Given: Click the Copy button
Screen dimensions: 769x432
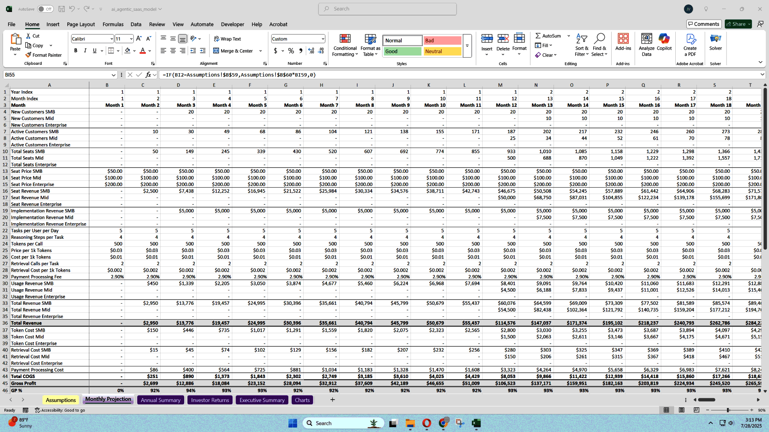Looking at the screenshot, I should pyautogui.click(x=34, y=45).
